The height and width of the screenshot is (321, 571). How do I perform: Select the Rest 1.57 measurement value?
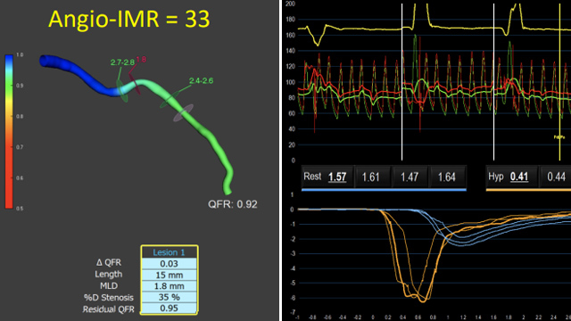click(x=337, y=177)
